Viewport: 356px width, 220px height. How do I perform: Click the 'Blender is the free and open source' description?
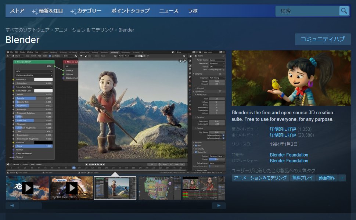283,116
